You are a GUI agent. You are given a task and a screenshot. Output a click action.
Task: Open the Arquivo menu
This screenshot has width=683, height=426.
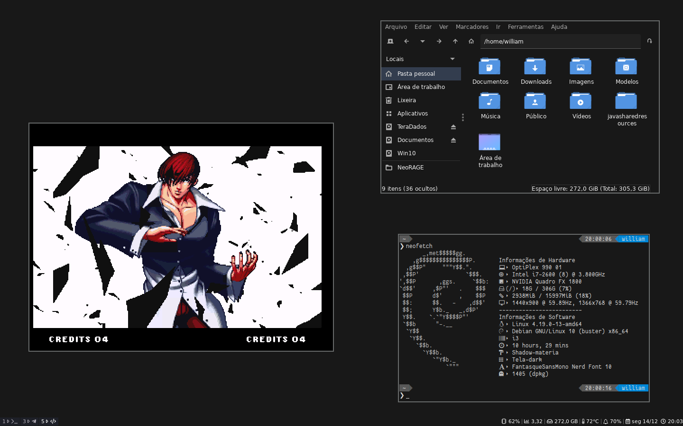(396, 27)
